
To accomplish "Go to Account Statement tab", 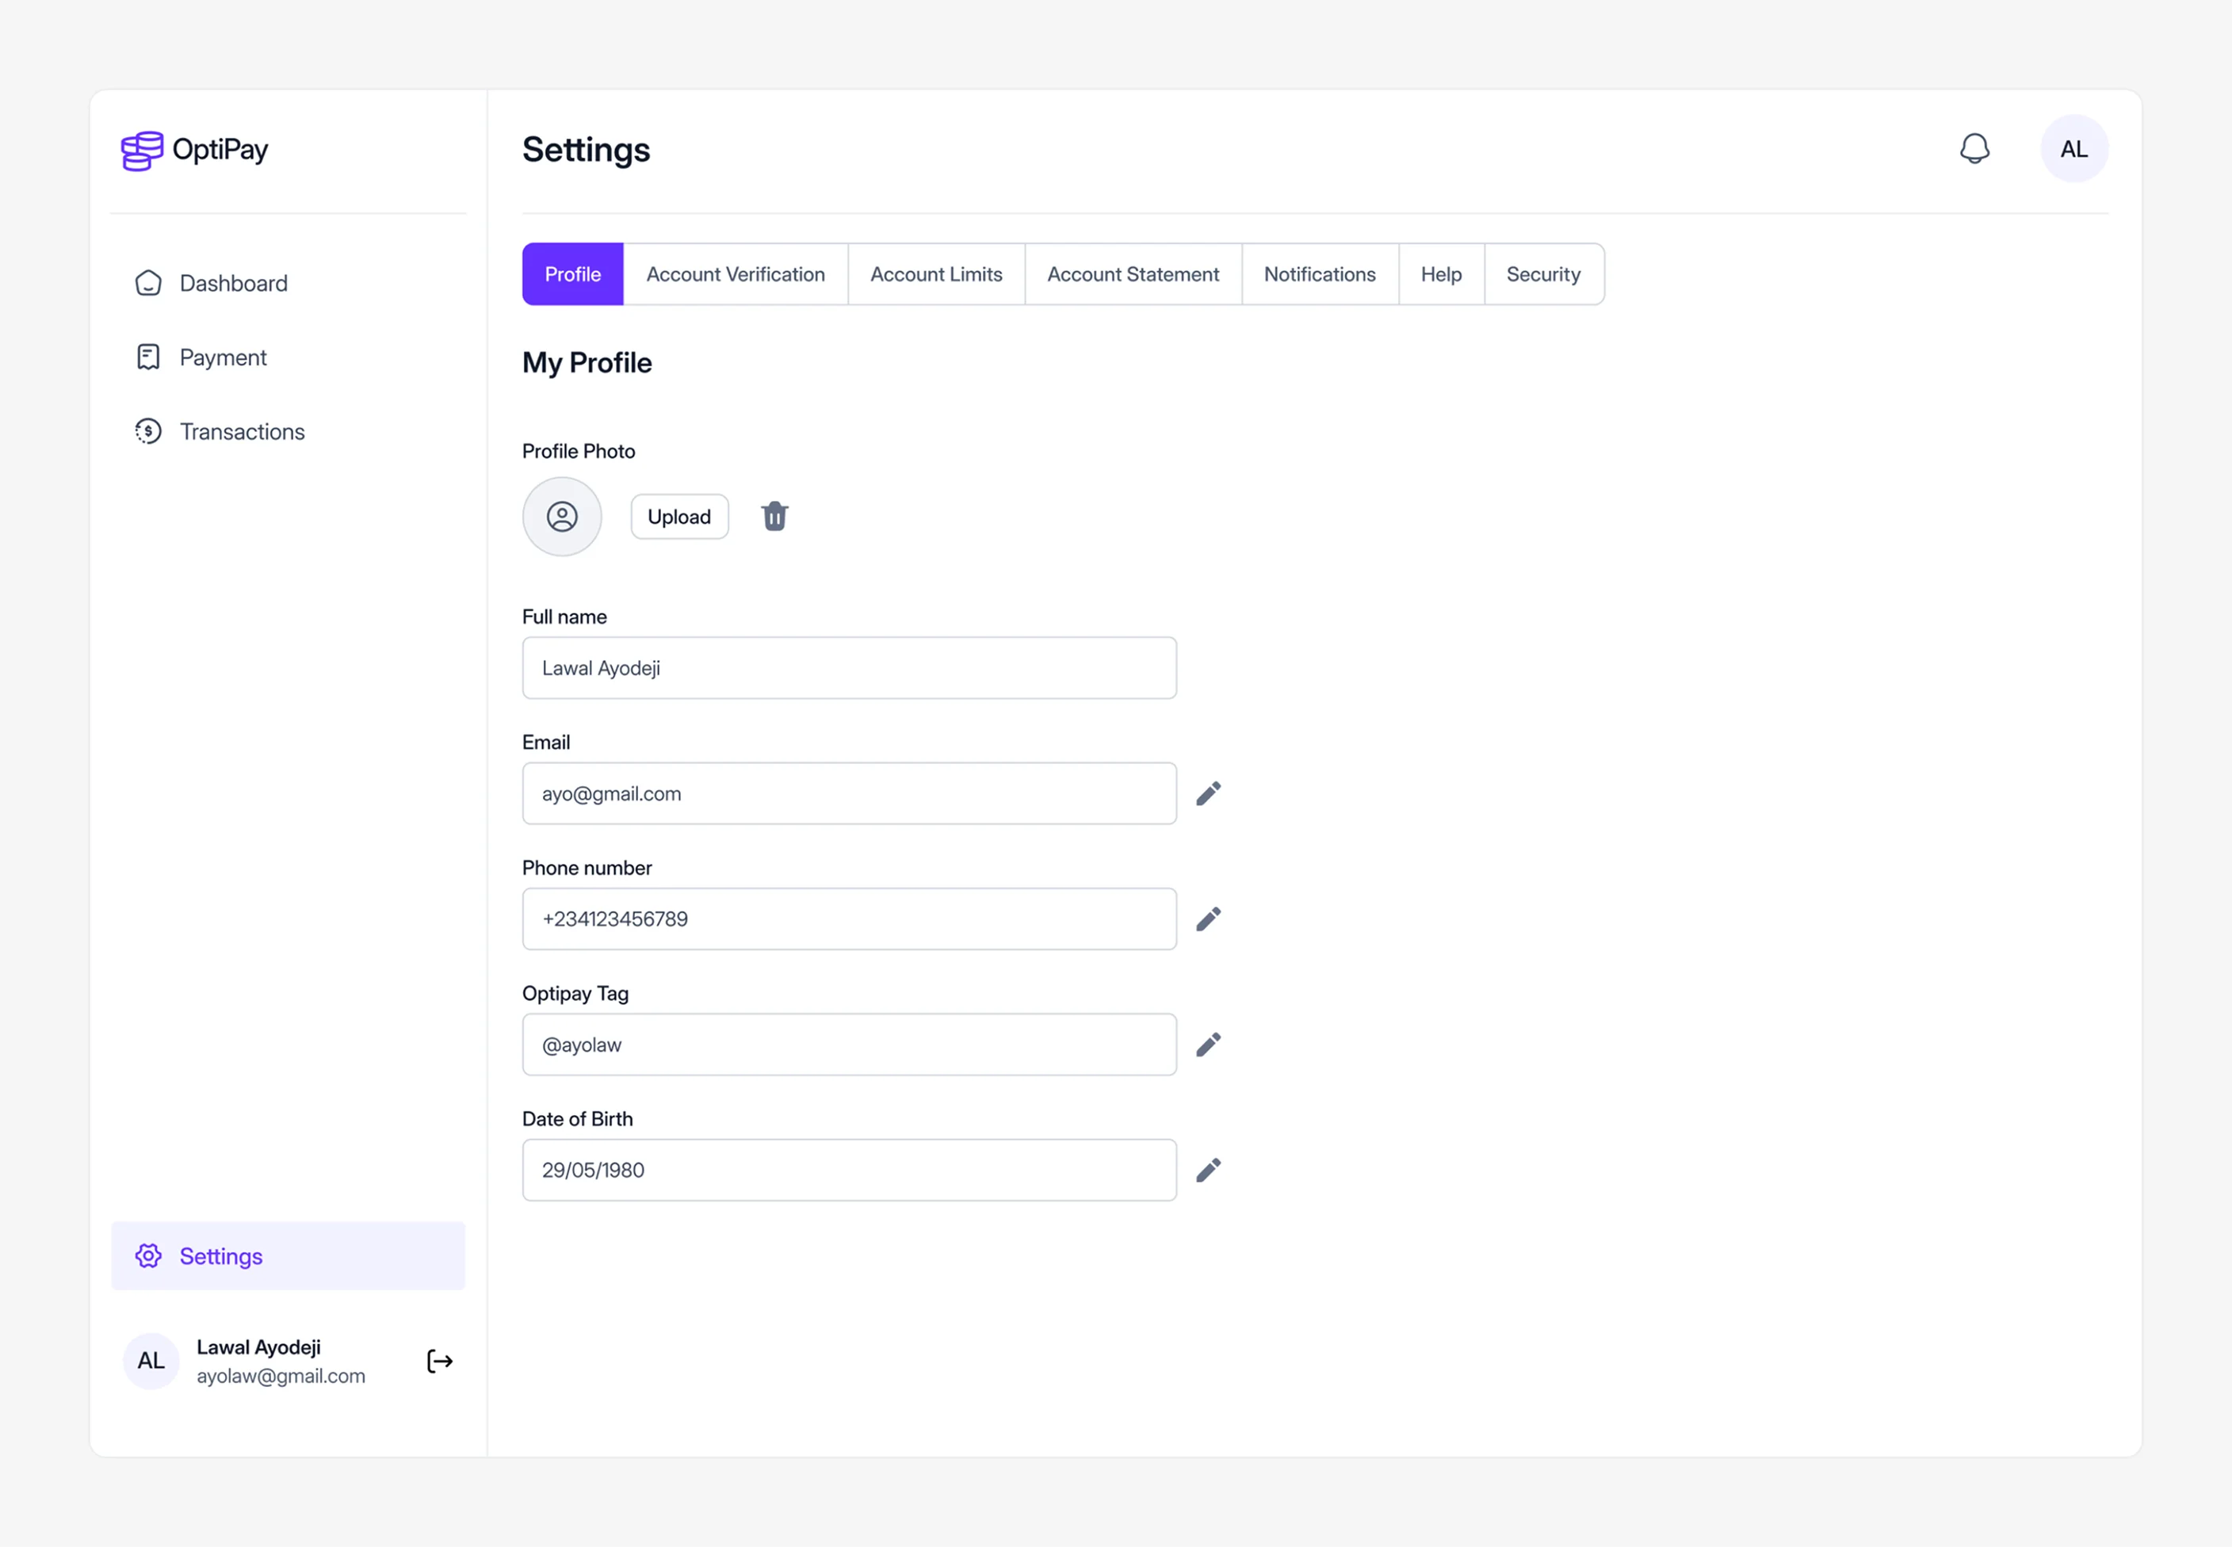I will tap(1133, 274).
